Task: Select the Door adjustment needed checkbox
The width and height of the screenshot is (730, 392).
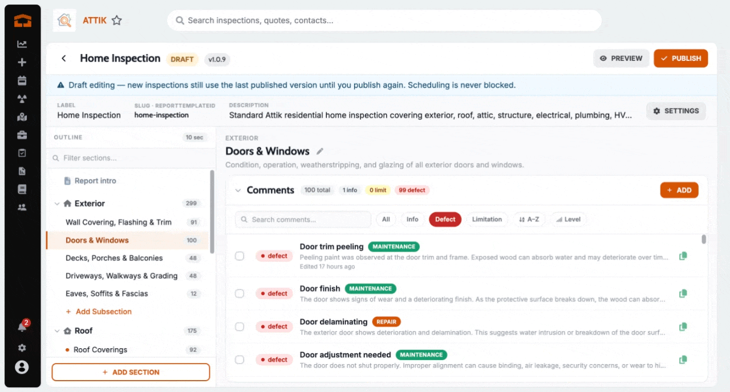Action: click(x=240, y=360)
